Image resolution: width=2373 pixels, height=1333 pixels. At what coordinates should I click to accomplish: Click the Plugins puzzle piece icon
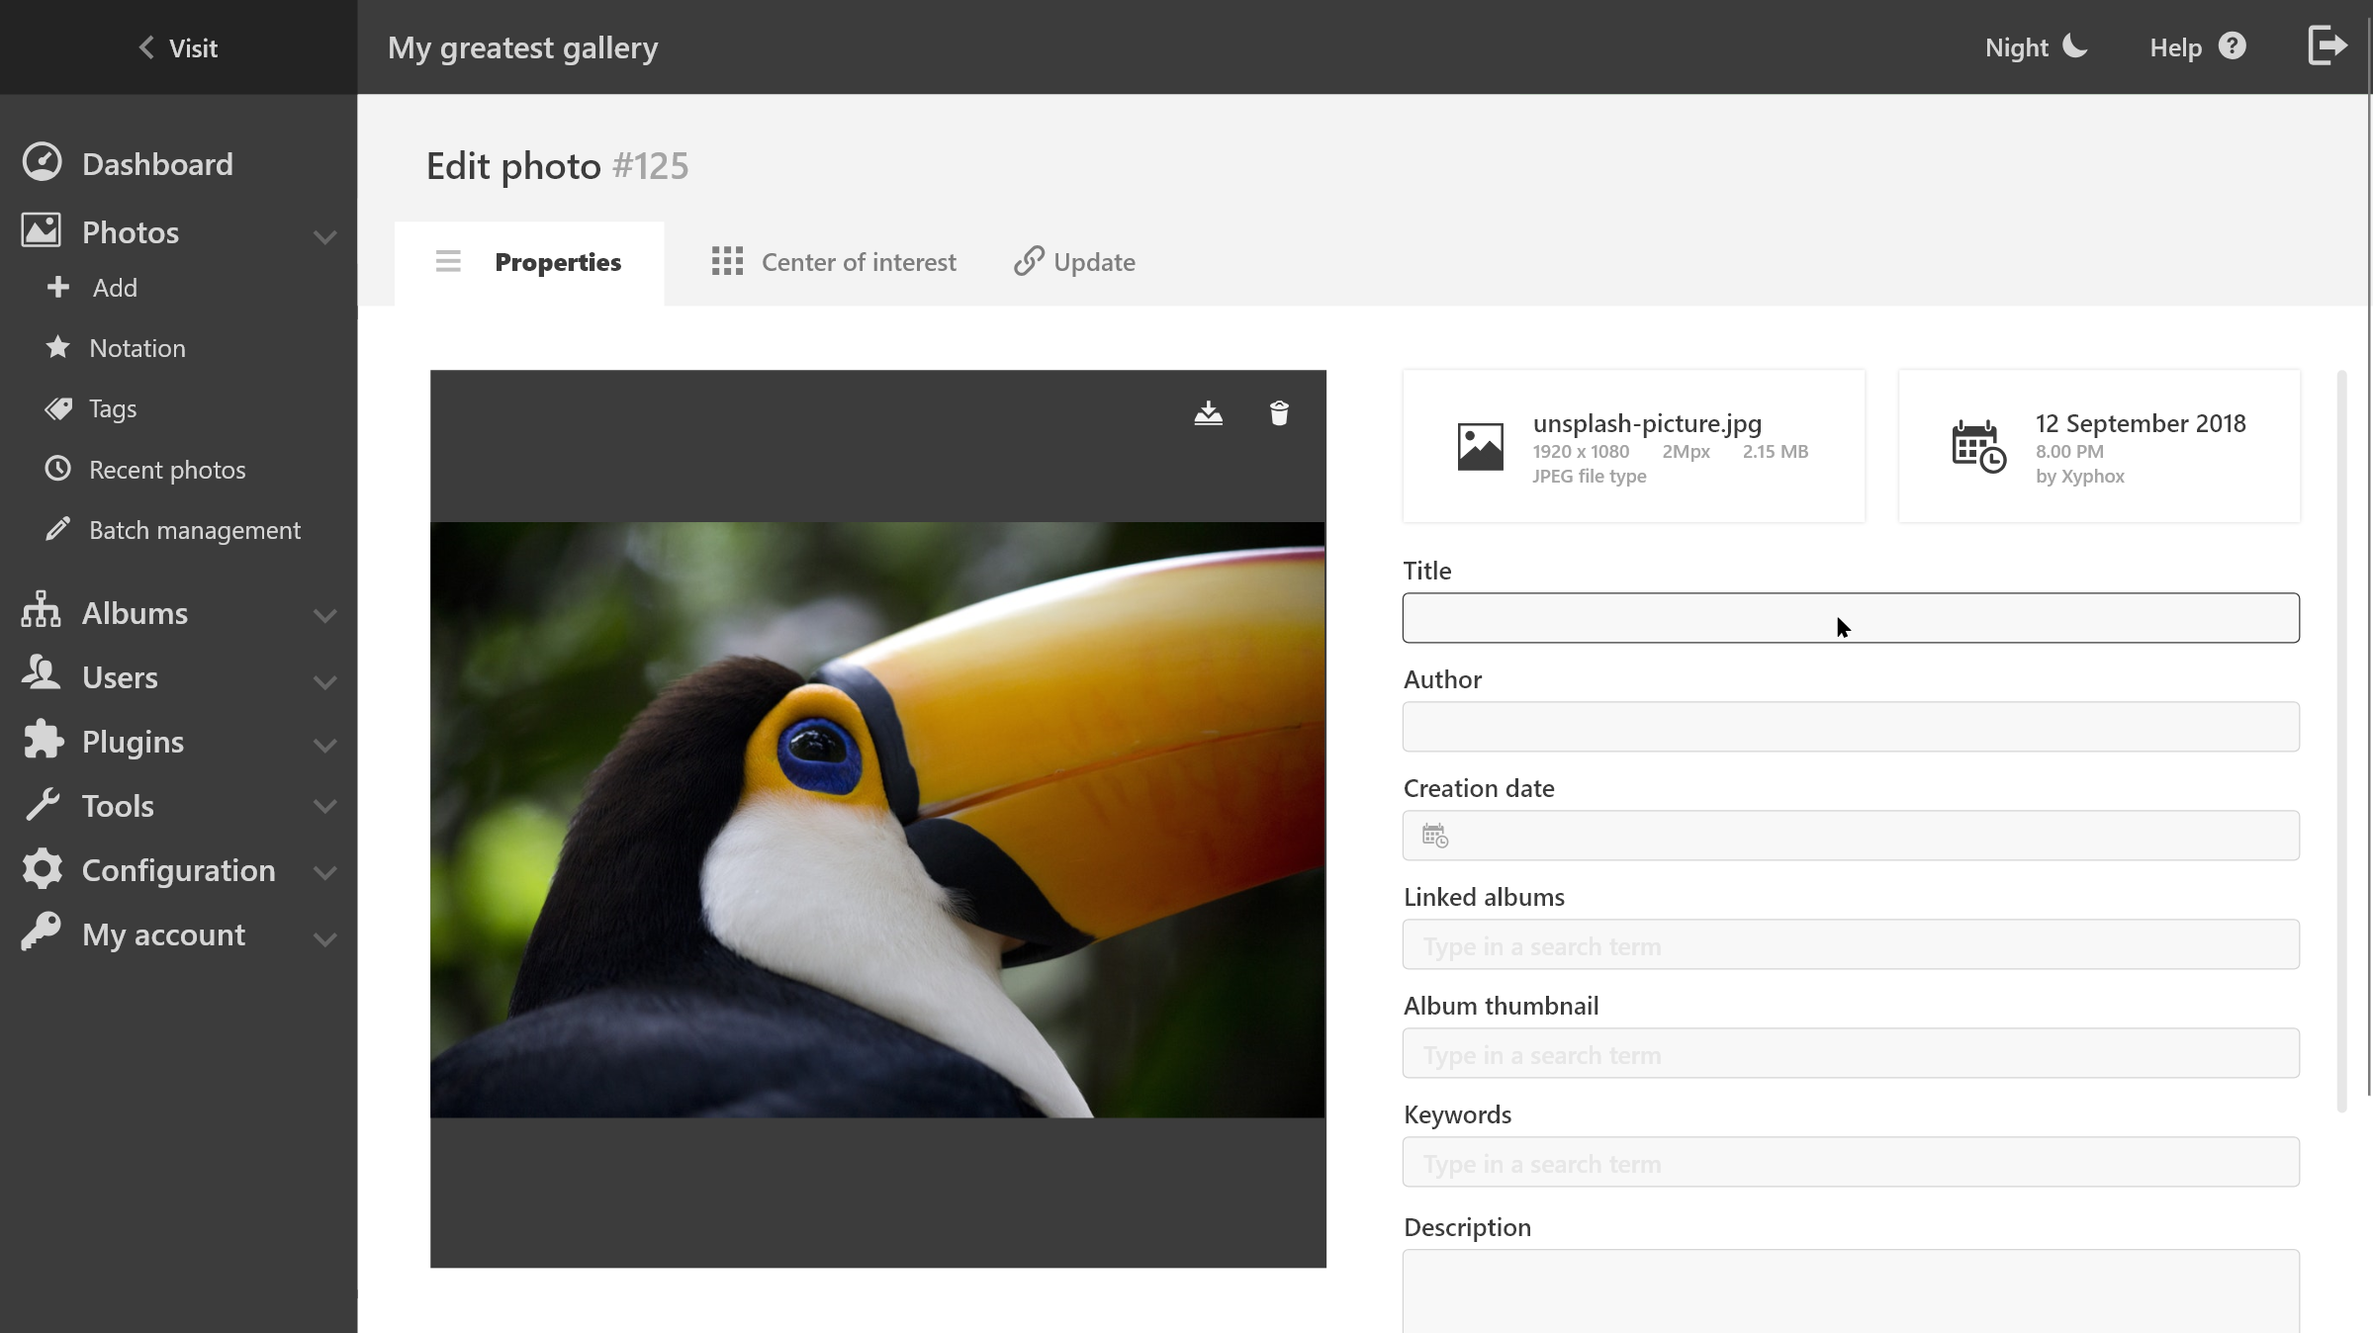(43, 740)
